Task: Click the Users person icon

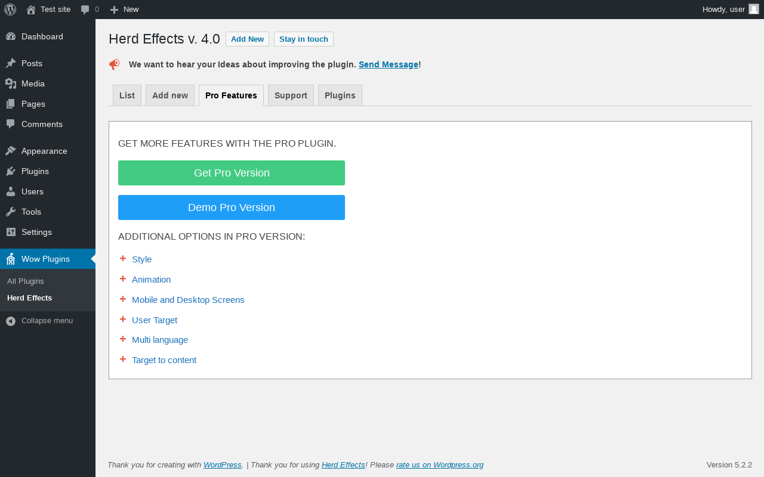Action: 11,191
